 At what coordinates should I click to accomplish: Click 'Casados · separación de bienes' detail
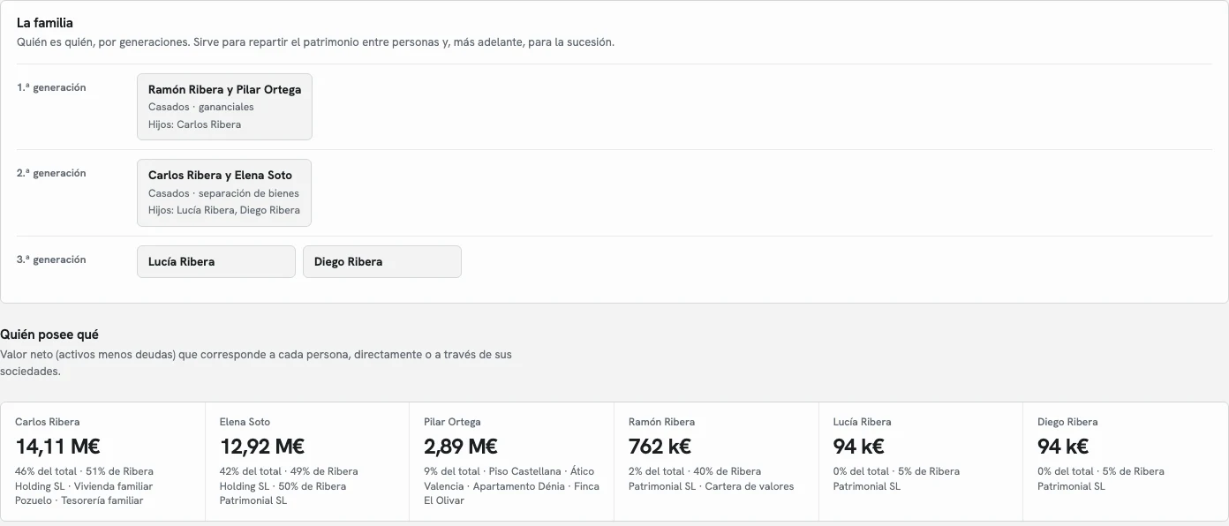tap(223, 193)
